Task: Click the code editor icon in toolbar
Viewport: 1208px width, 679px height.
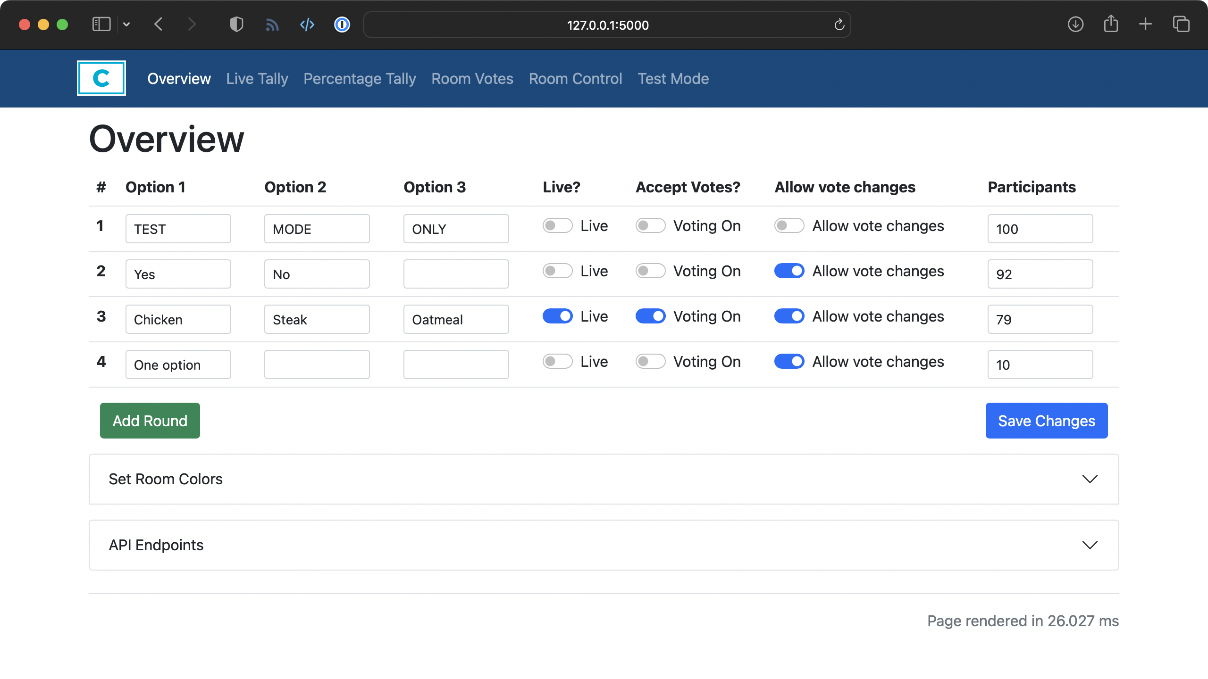Action: coord(306,25)
